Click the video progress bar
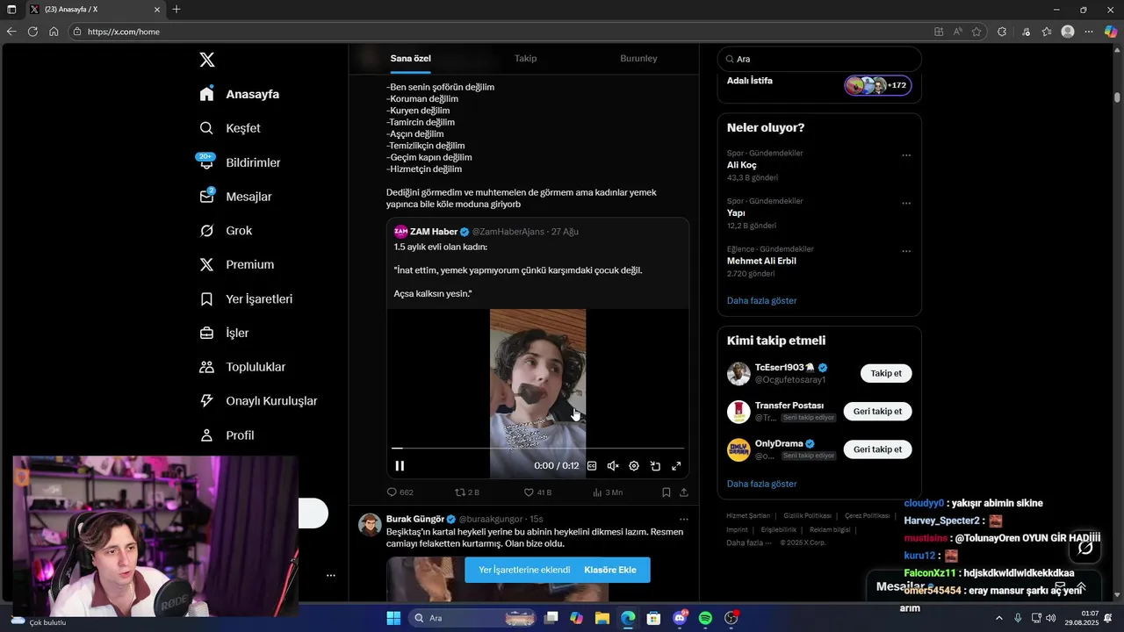This screenshot has width=1124, height=632. click(x=537, y=449)
